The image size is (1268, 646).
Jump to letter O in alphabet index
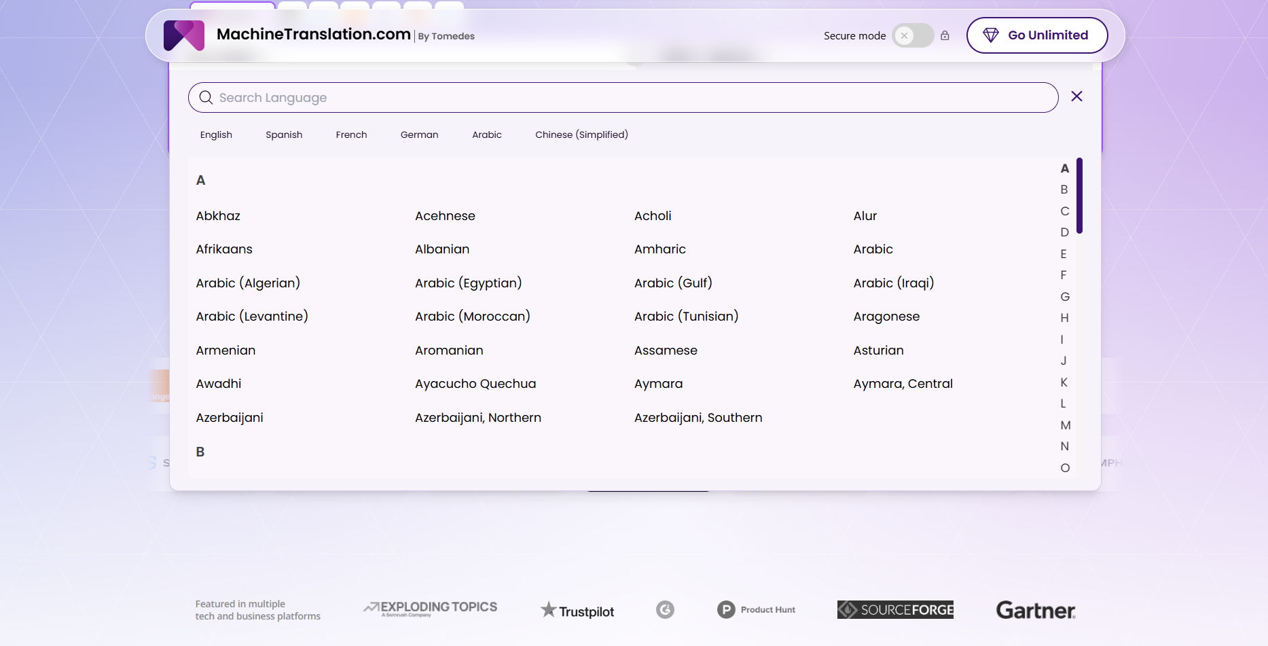coord(1065,468)
